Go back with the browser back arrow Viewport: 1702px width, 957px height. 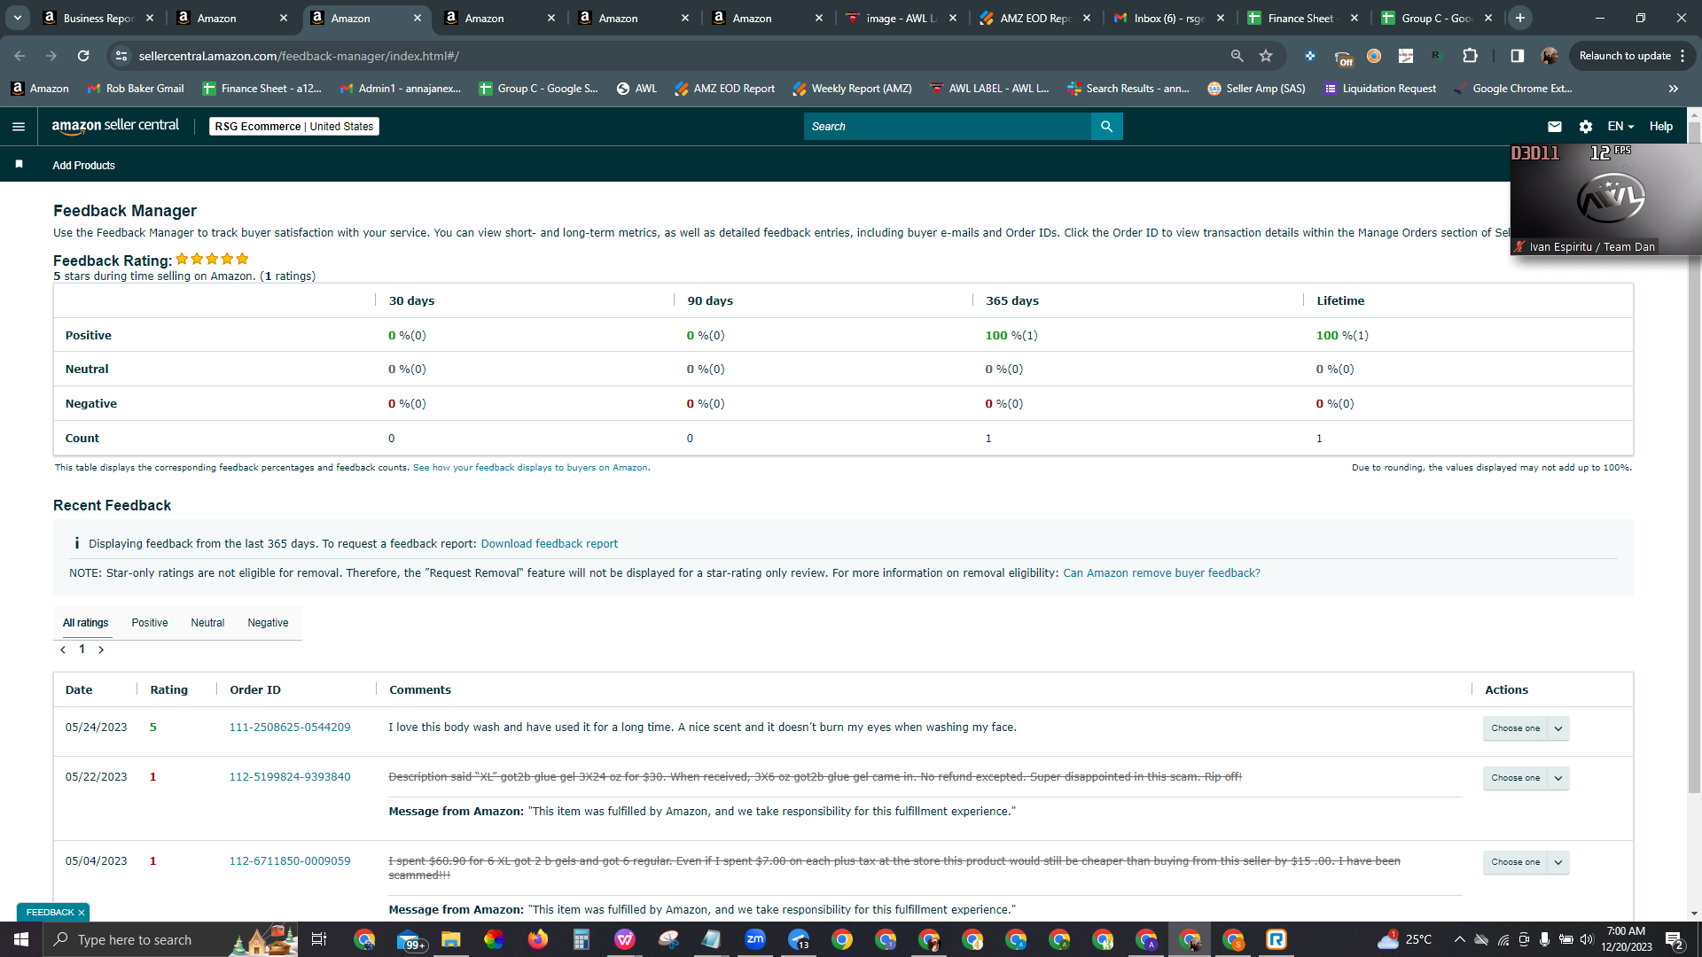(x=20, y=56)
